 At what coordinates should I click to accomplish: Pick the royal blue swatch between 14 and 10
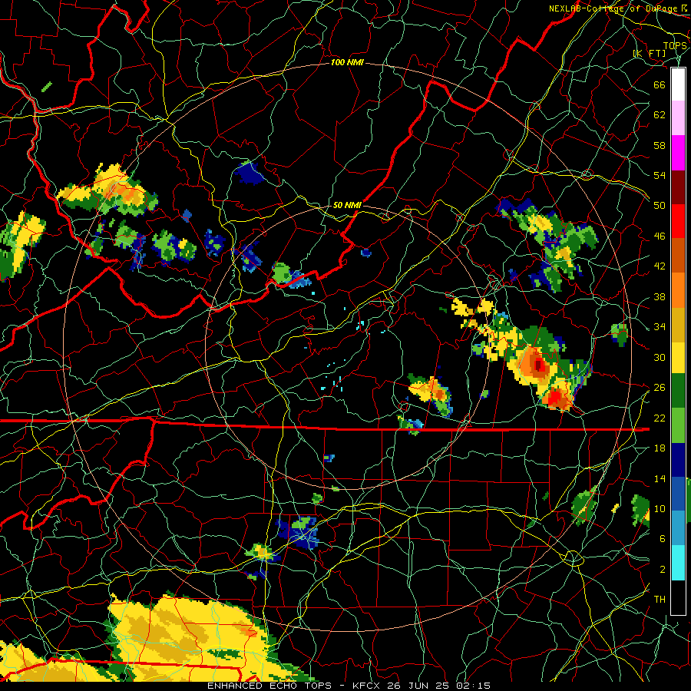[x=678, y=494]
